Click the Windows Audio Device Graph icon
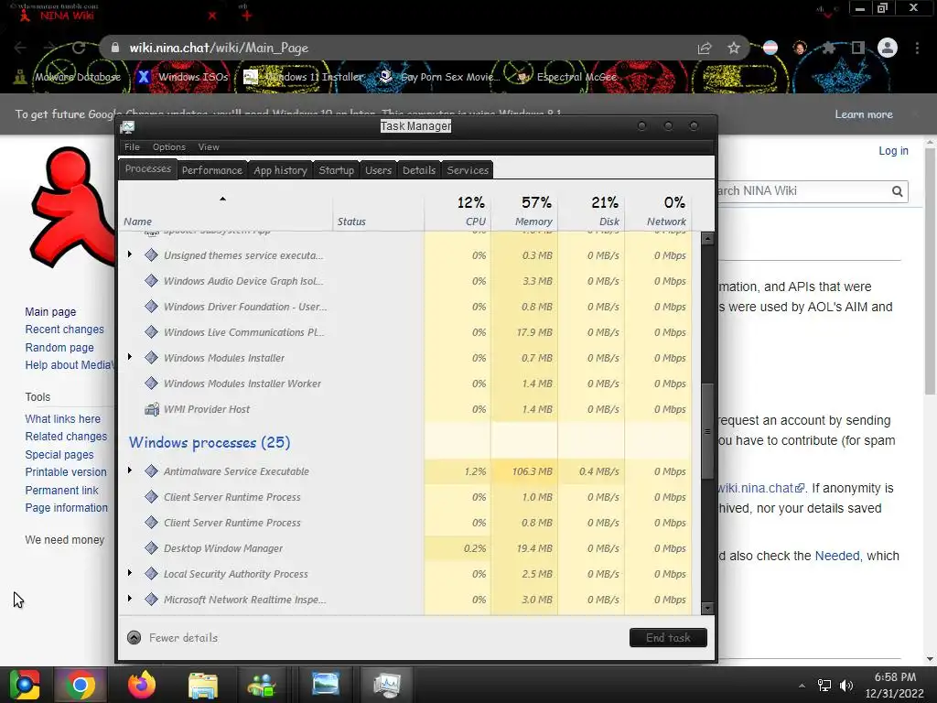Viewport: 937px width, 703px height. pos(151,281)
